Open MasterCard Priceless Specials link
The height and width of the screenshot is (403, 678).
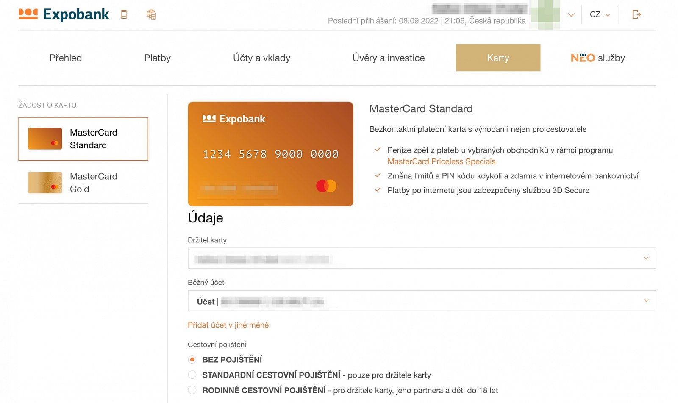pos(442,161)
